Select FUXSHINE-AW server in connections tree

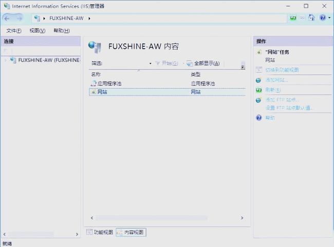point(49,60)
